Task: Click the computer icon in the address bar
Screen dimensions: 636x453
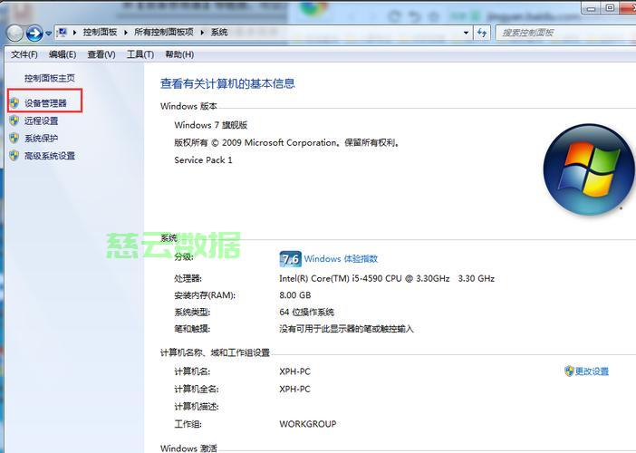Action: point(63,33)
